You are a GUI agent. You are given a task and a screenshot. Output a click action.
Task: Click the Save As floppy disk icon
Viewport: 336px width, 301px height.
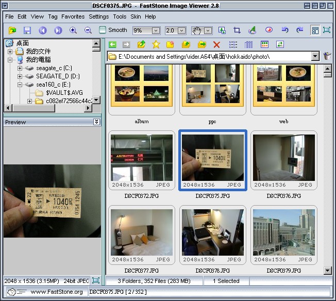pos(27,30)
